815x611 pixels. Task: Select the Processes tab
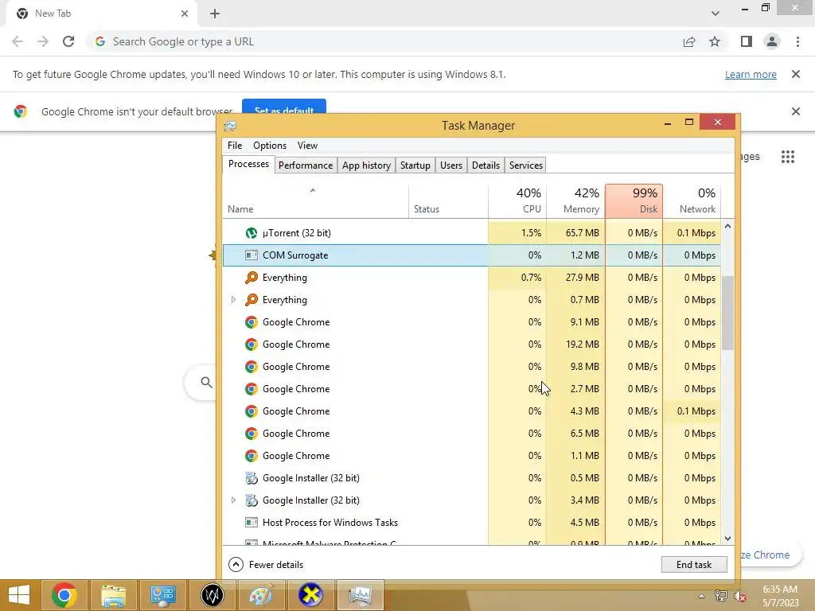(248, 164)
